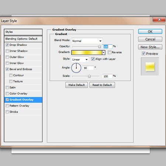Toggle the Preview checkbox

click(x=143, y=53)
